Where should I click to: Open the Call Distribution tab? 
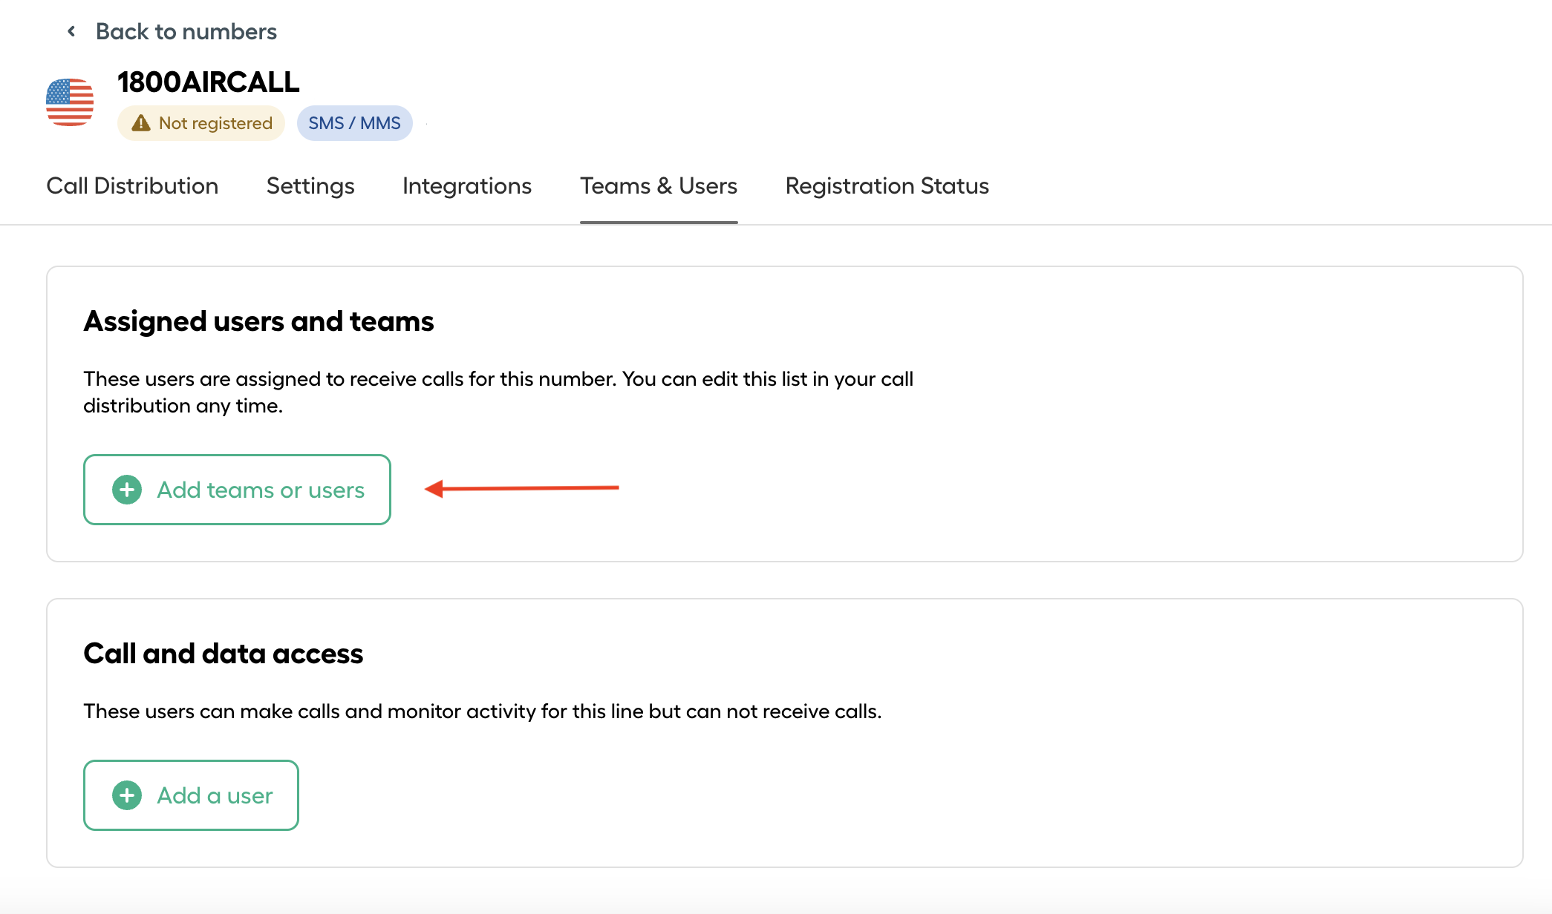[132, 185]
